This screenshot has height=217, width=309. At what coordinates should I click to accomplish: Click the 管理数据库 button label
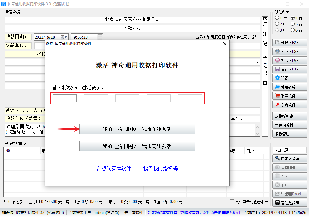pyautogui.click(x=290, y=203)
